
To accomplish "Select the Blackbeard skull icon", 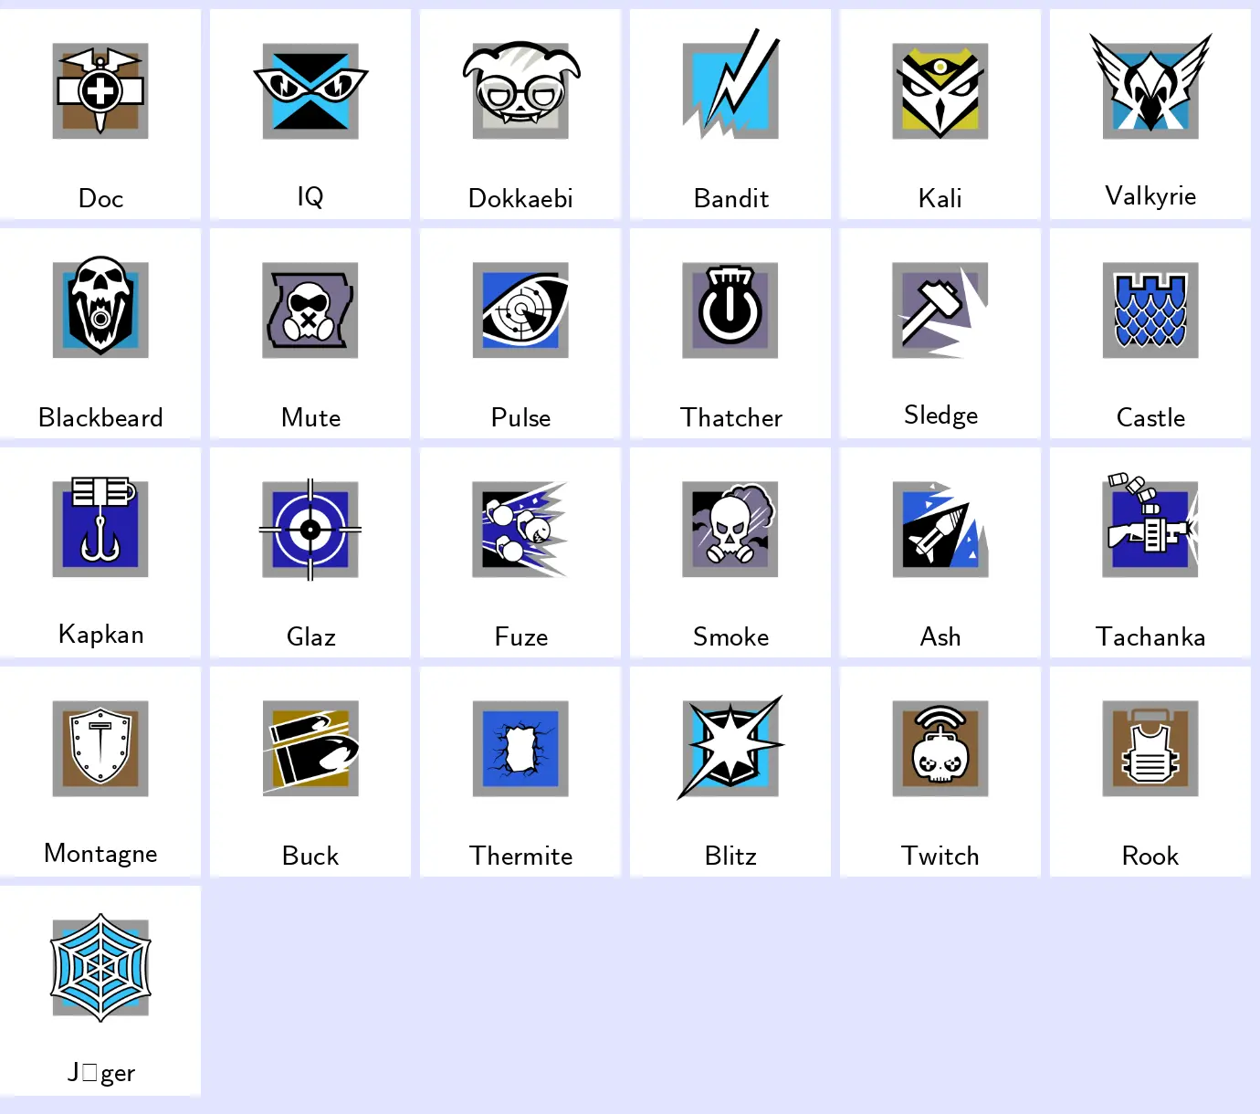I will [100, 307].
